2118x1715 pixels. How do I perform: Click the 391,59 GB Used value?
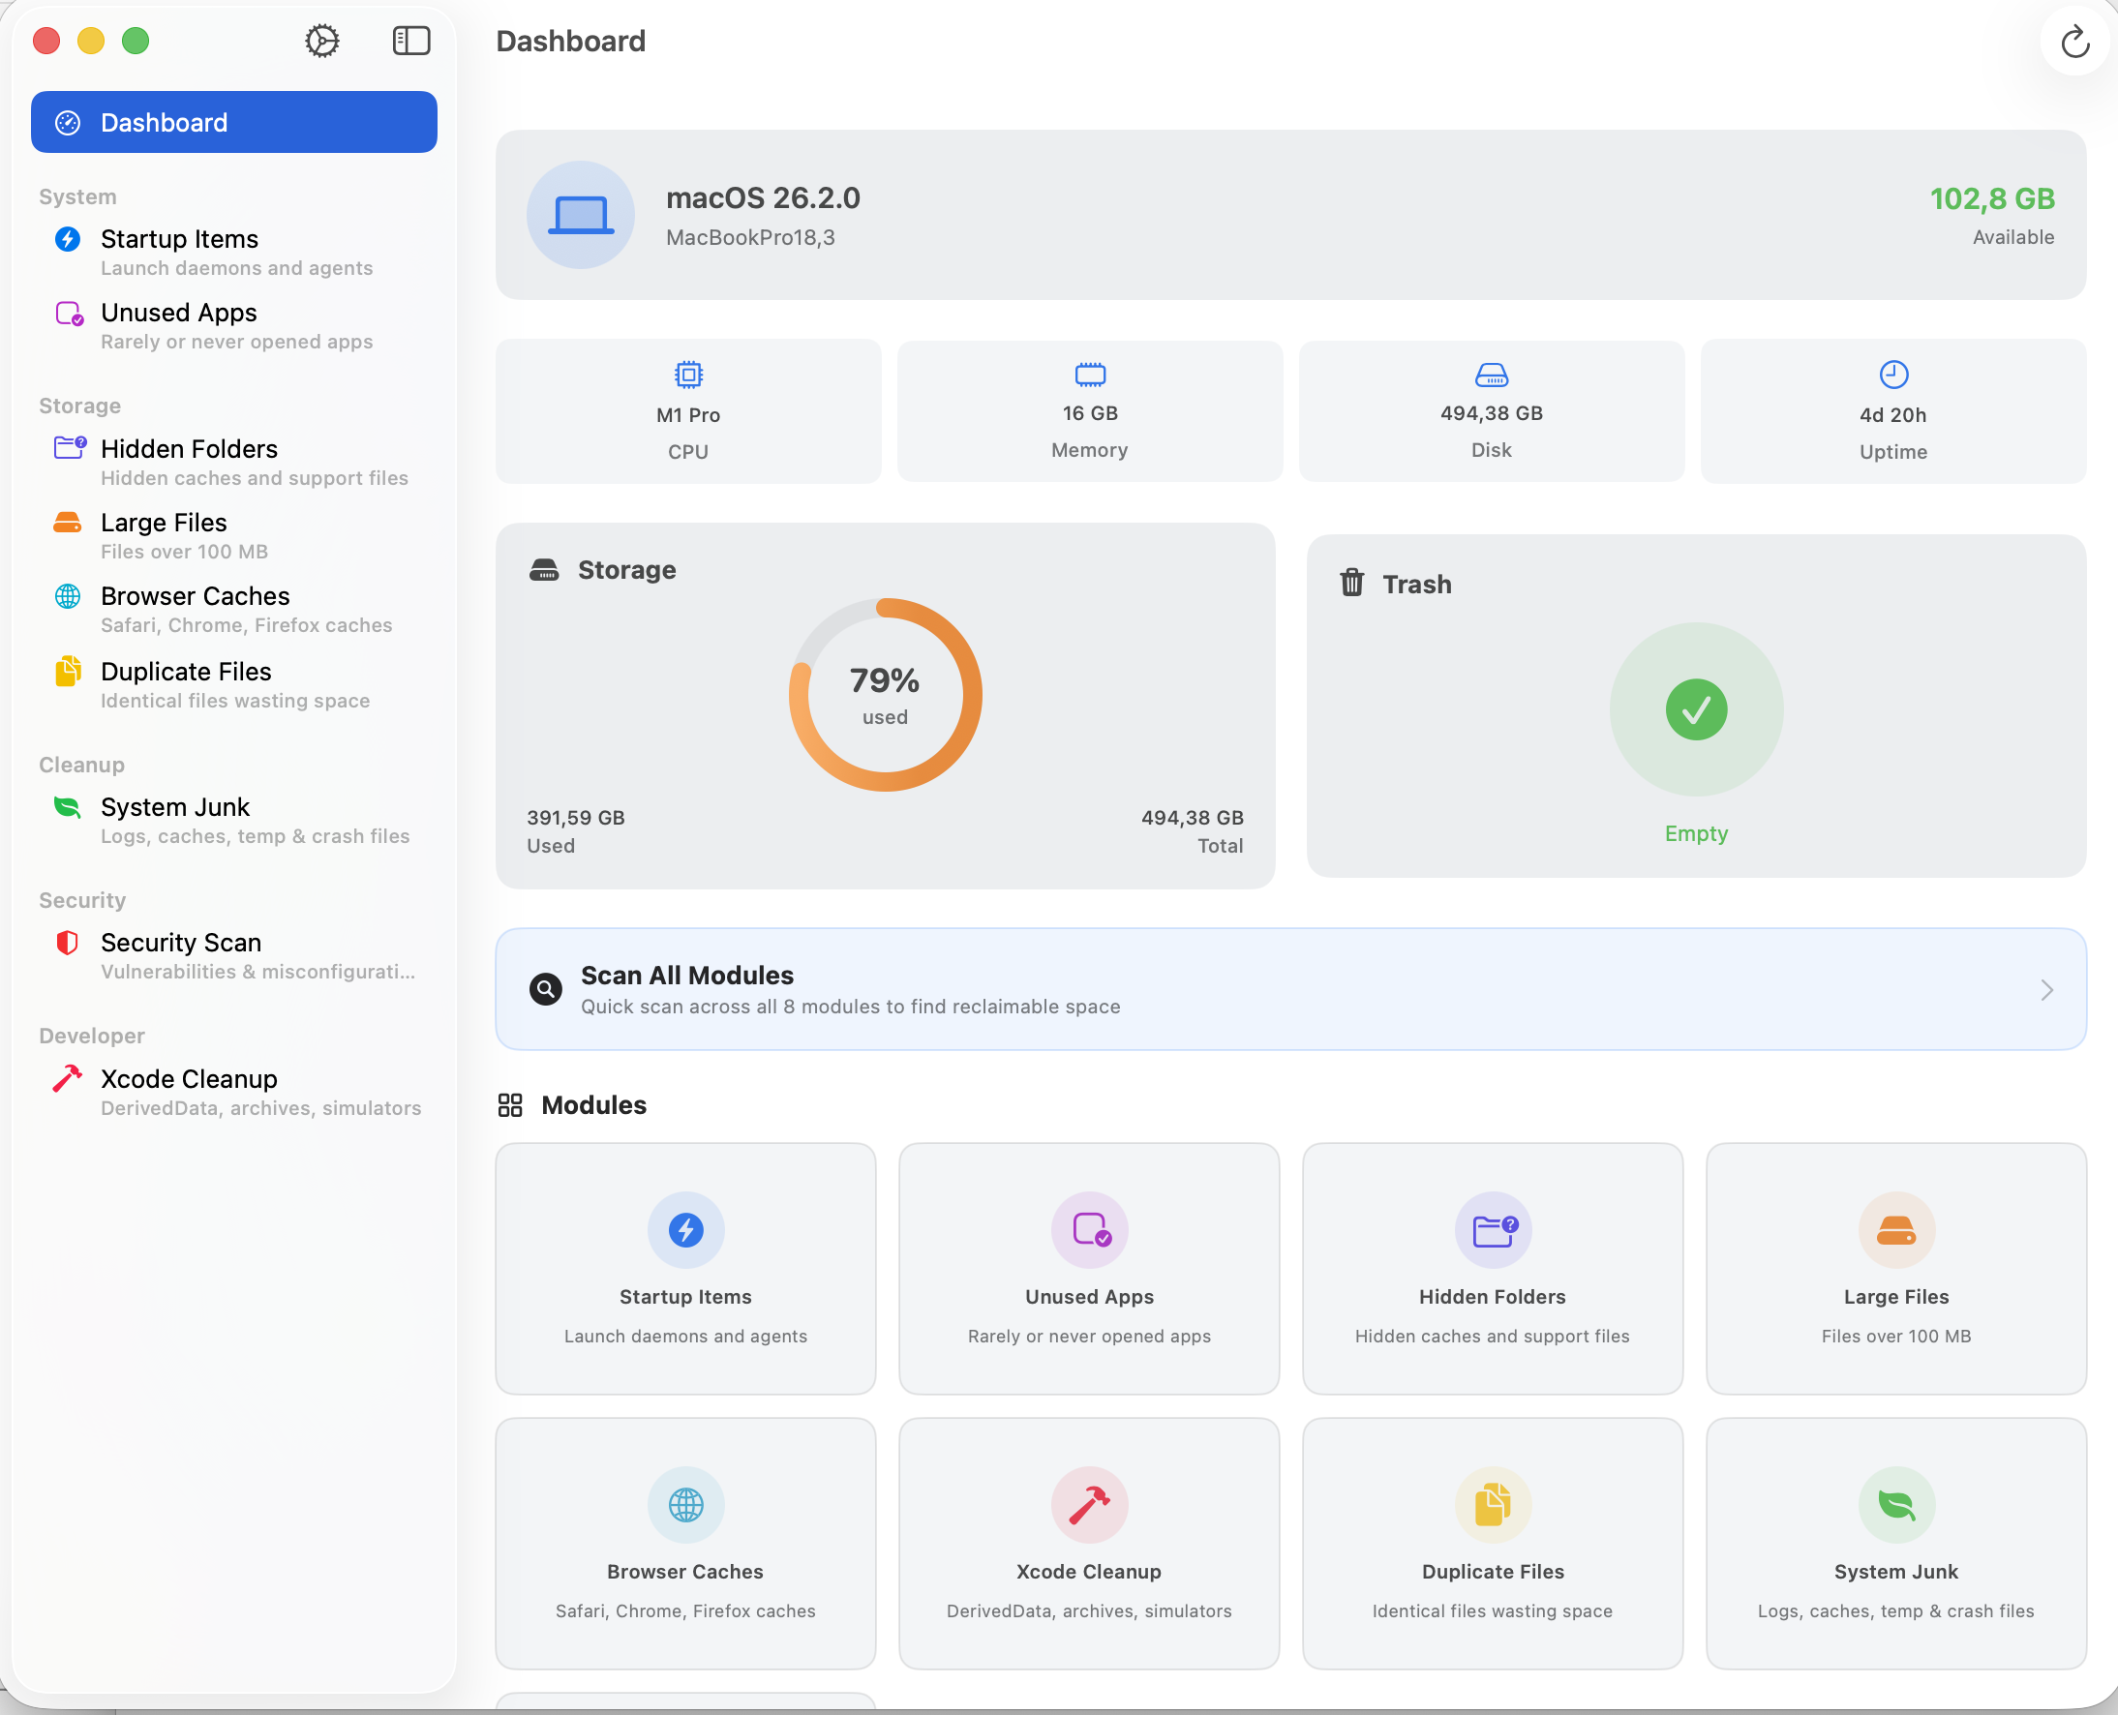point(576,818)
